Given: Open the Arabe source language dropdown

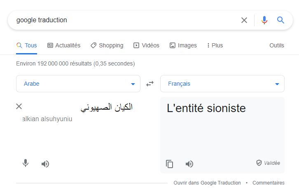Looking at the screenshot, I should tap(78, 84).
